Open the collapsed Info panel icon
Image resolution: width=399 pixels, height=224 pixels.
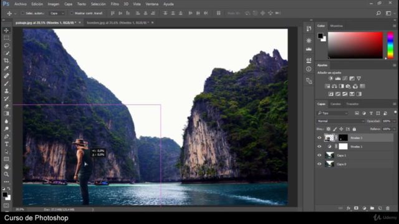[x=309, y=69]
